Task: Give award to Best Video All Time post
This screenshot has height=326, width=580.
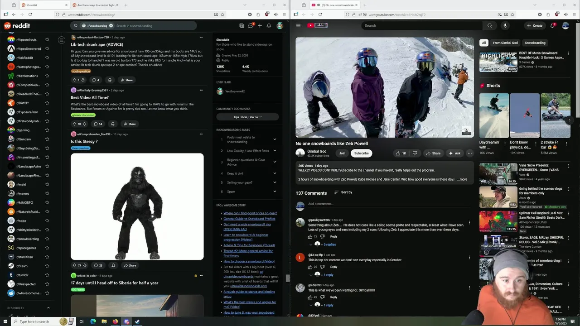Action: [x=113, y=124]
